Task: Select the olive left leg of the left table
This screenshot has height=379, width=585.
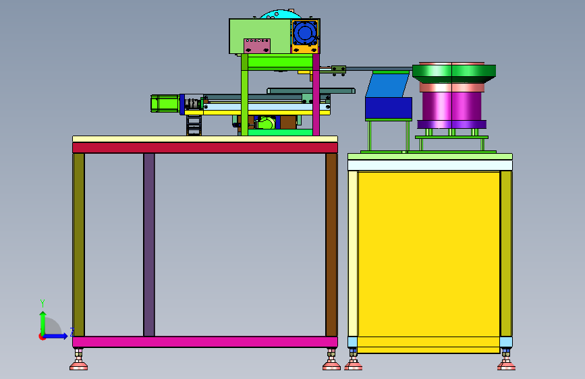Action: pos(79,245)
